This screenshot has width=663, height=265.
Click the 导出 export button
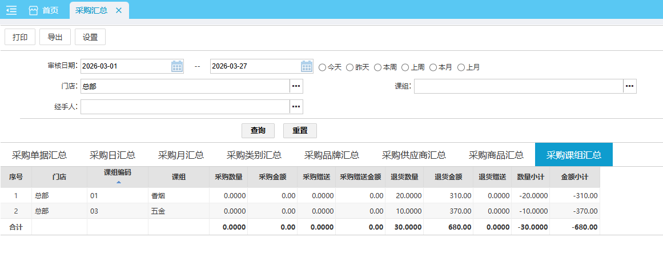click(55, 37)
